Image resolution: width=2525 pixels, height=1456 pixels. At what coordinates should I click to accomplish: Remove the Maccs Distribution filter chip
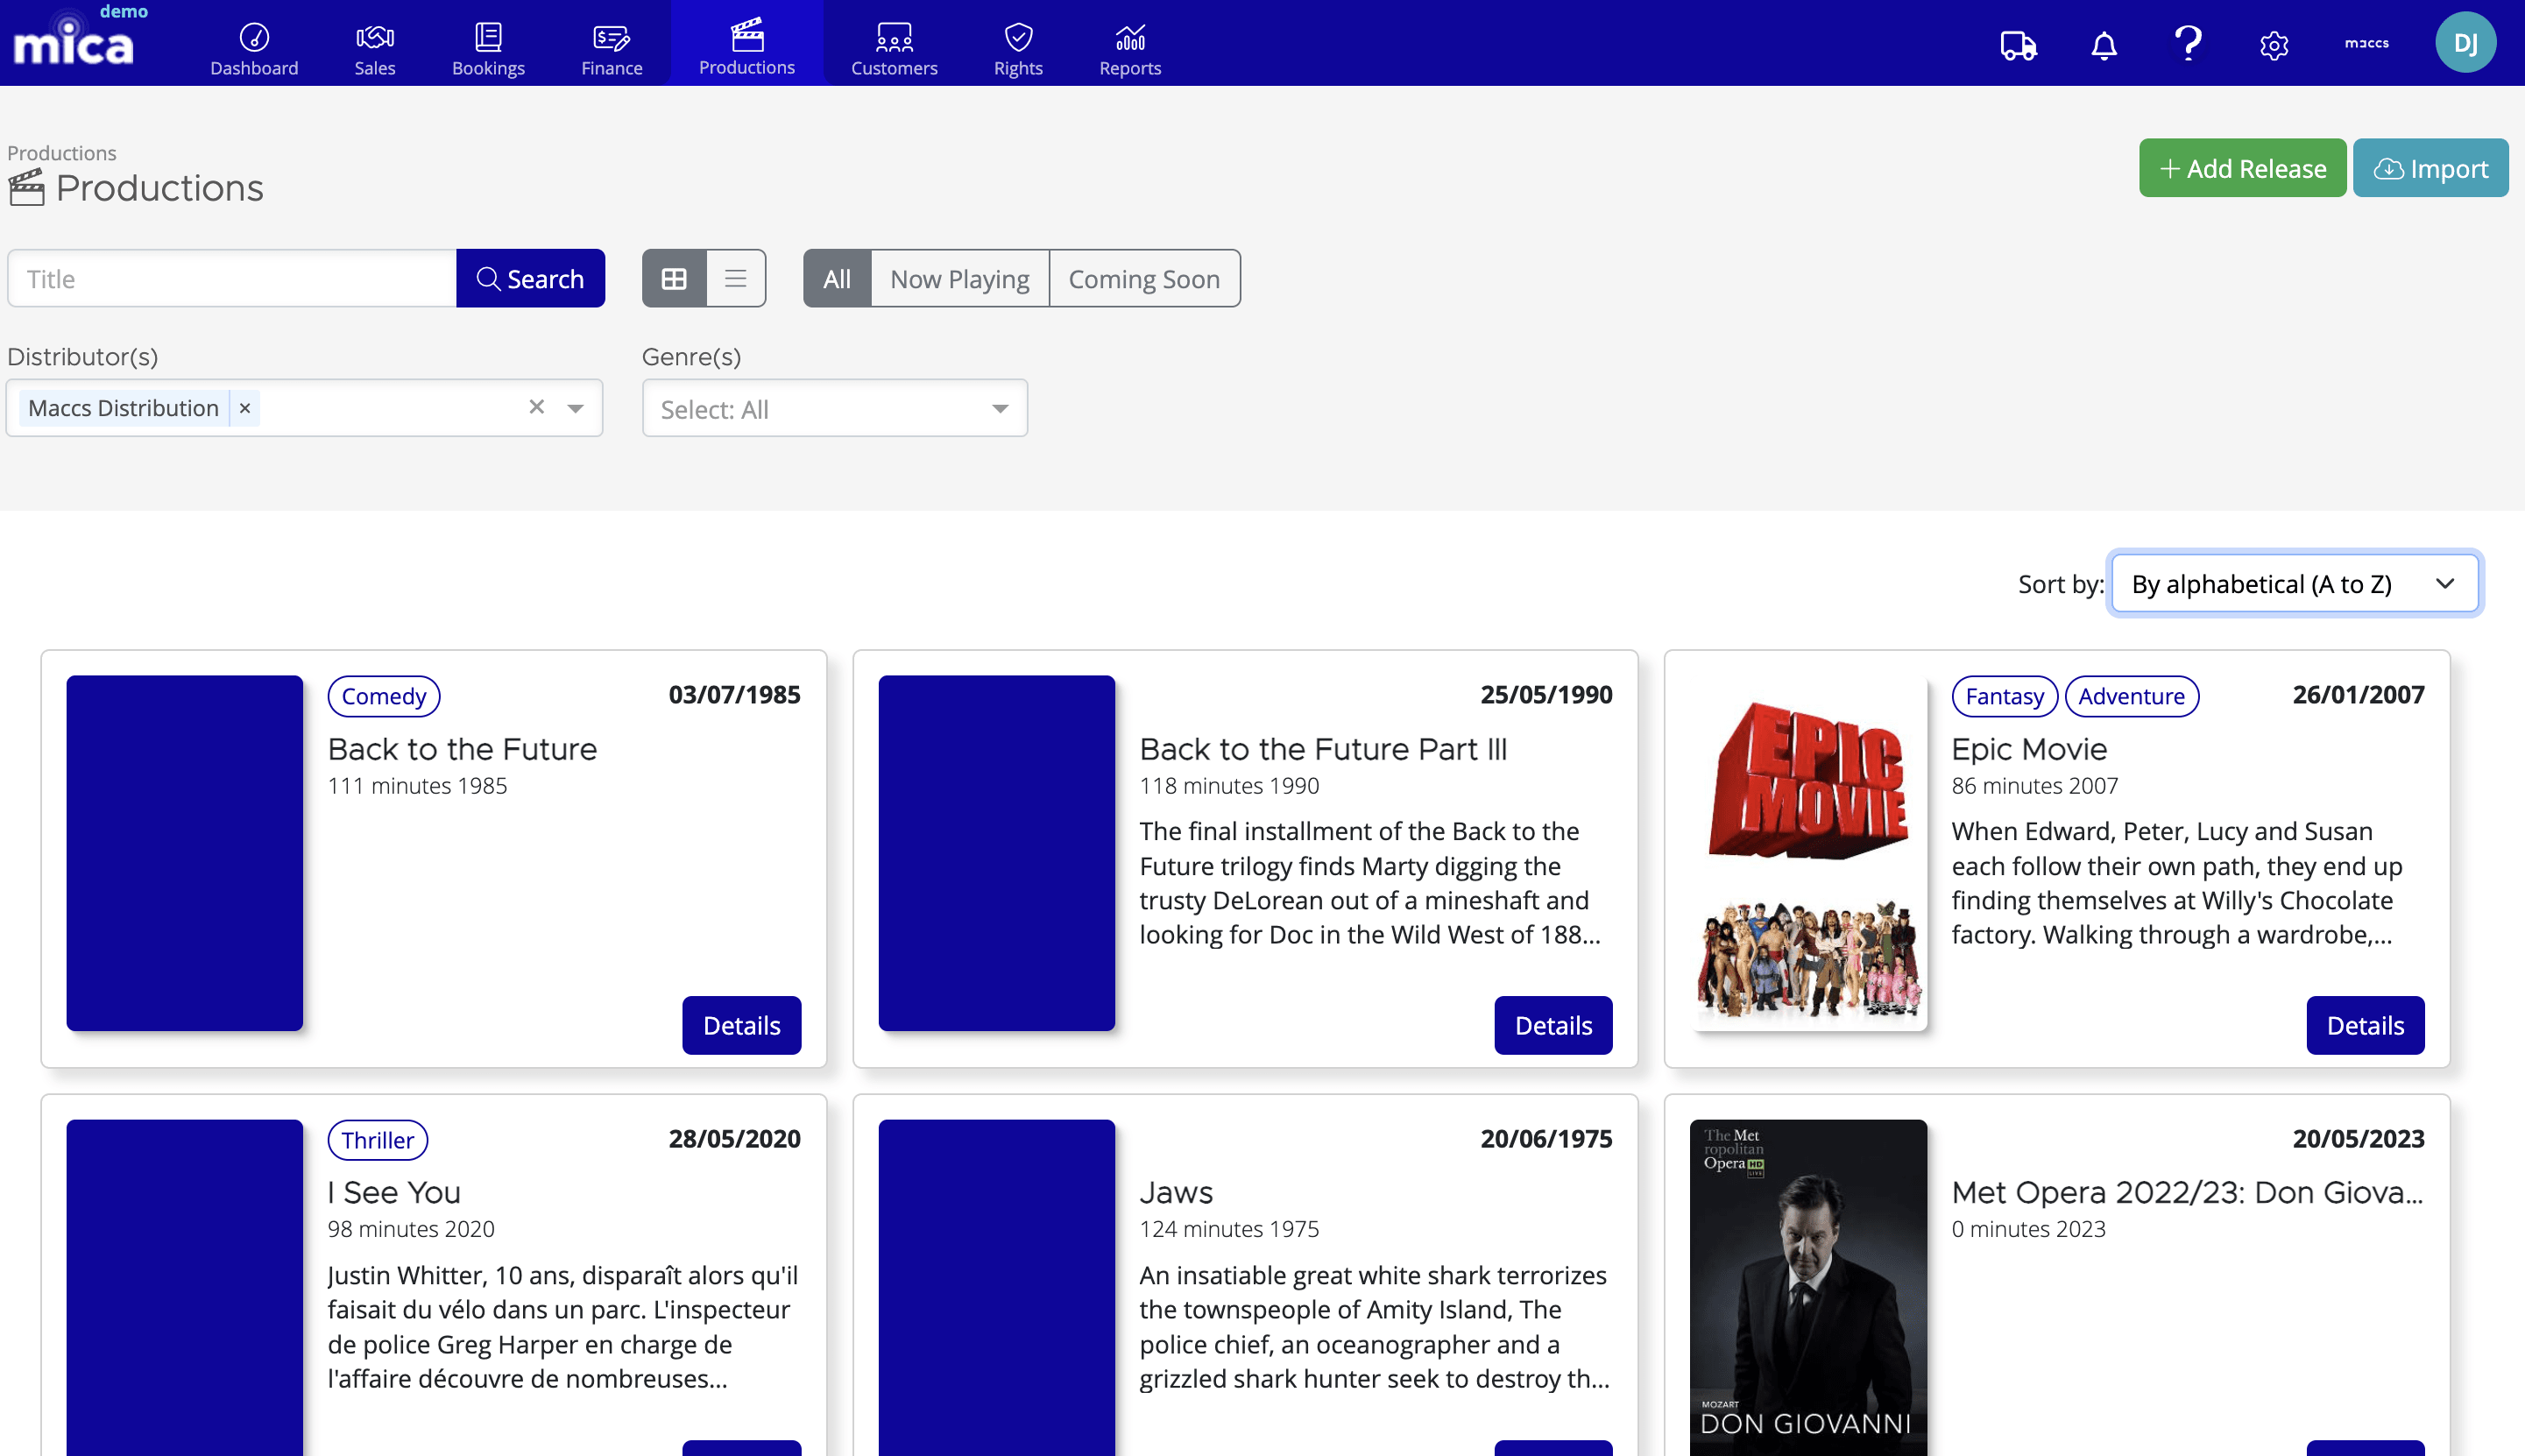pyautogui.click(x=245, y=408)
